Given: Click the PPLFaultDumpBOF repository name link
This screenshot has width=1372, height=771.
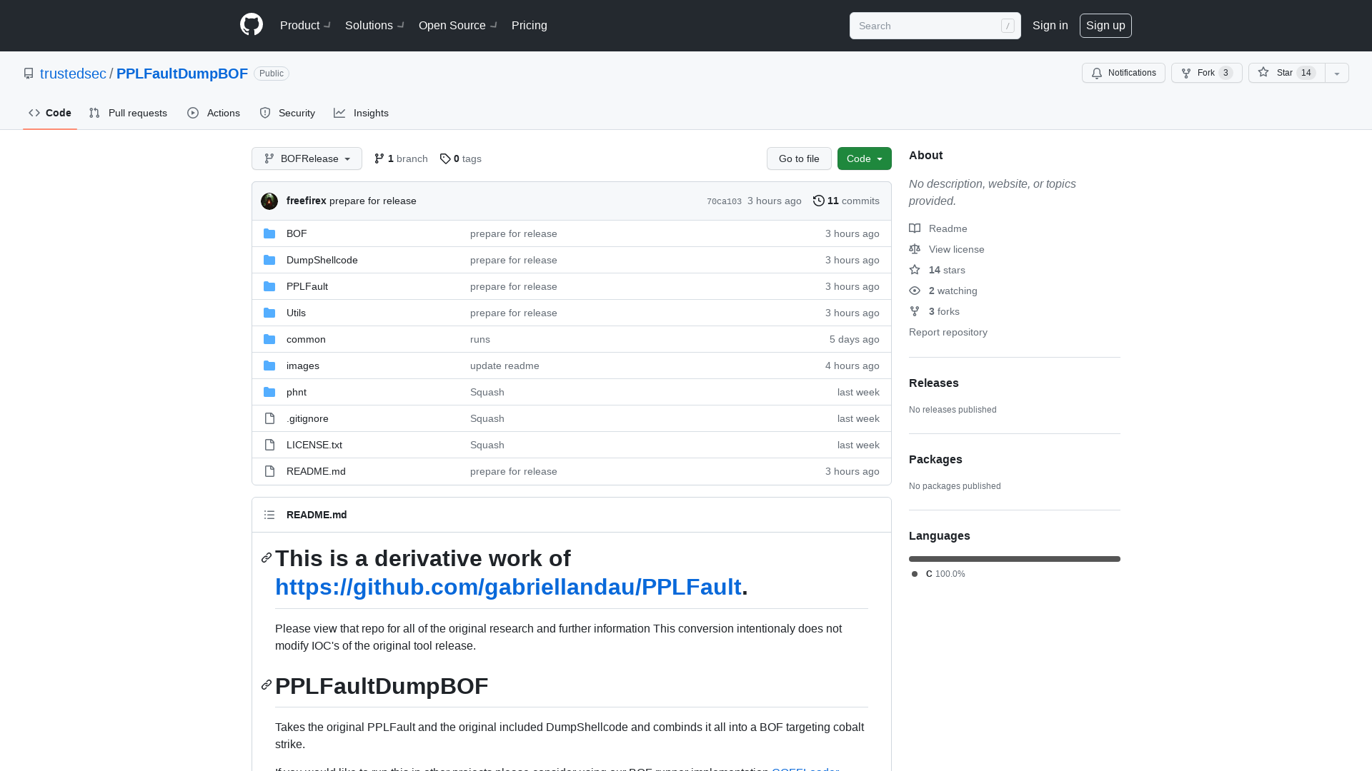Looking at the screenshot, I should (182, 74).
